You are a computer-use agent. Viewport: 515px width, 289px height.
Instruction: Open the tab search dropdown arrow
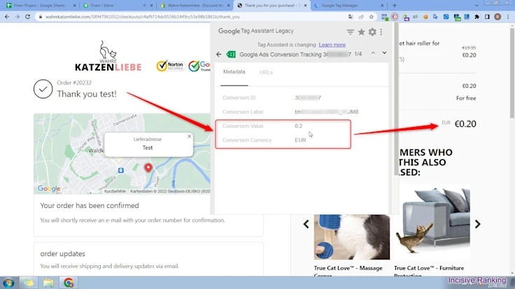point(477,6)
